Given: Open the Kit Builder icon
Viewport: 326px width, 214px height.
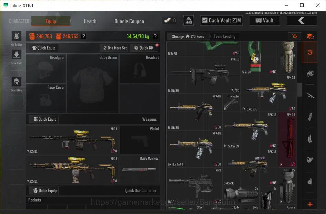Looking at the screenshot, I should 17,36.
